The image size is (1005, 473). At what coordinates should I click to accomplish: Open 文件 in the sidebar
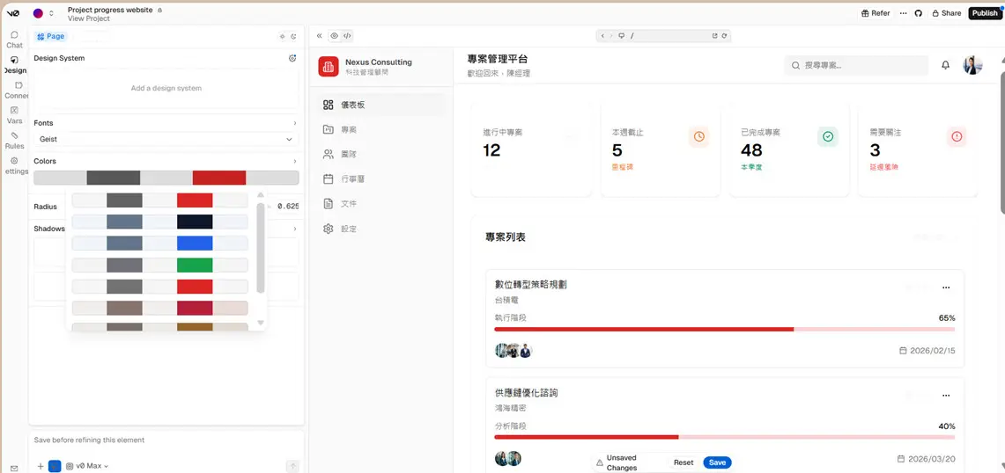(381, 204)
